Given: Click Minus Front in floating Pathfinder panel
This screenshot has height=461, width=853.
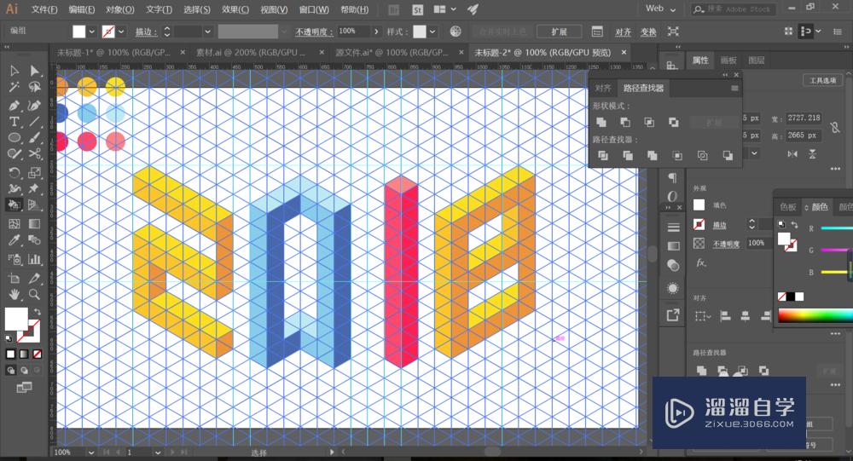Looking at the screenshot, I should tap(625, 123).
